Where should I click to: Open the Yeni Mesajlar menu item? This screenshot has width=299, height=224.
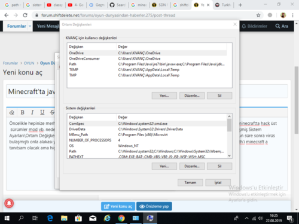coord(48,26)
